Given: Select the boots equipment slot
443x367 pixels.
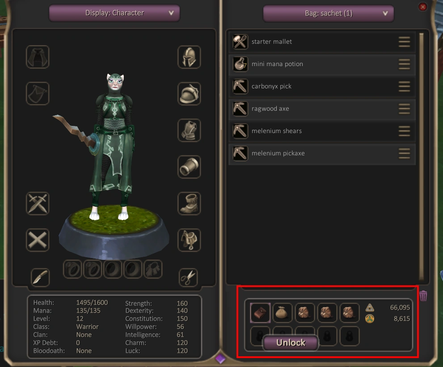Looking at the screenshot, I should (189, 204).
